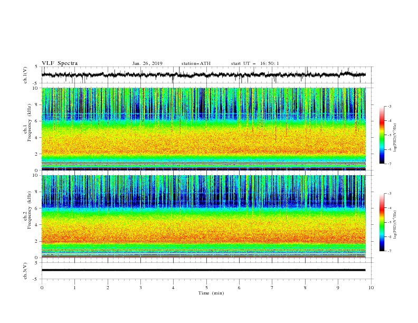Click the ch.3 flat voltage trace

[x=203, y=270]
